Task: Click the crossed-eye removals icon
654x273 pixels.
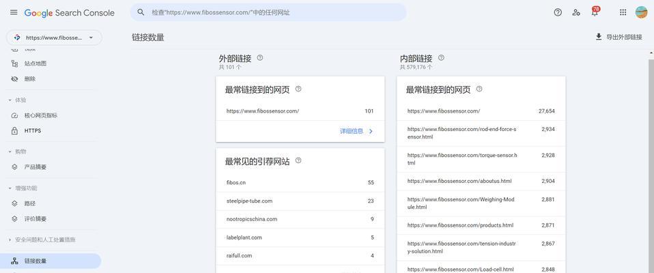Action: (14, 78)
